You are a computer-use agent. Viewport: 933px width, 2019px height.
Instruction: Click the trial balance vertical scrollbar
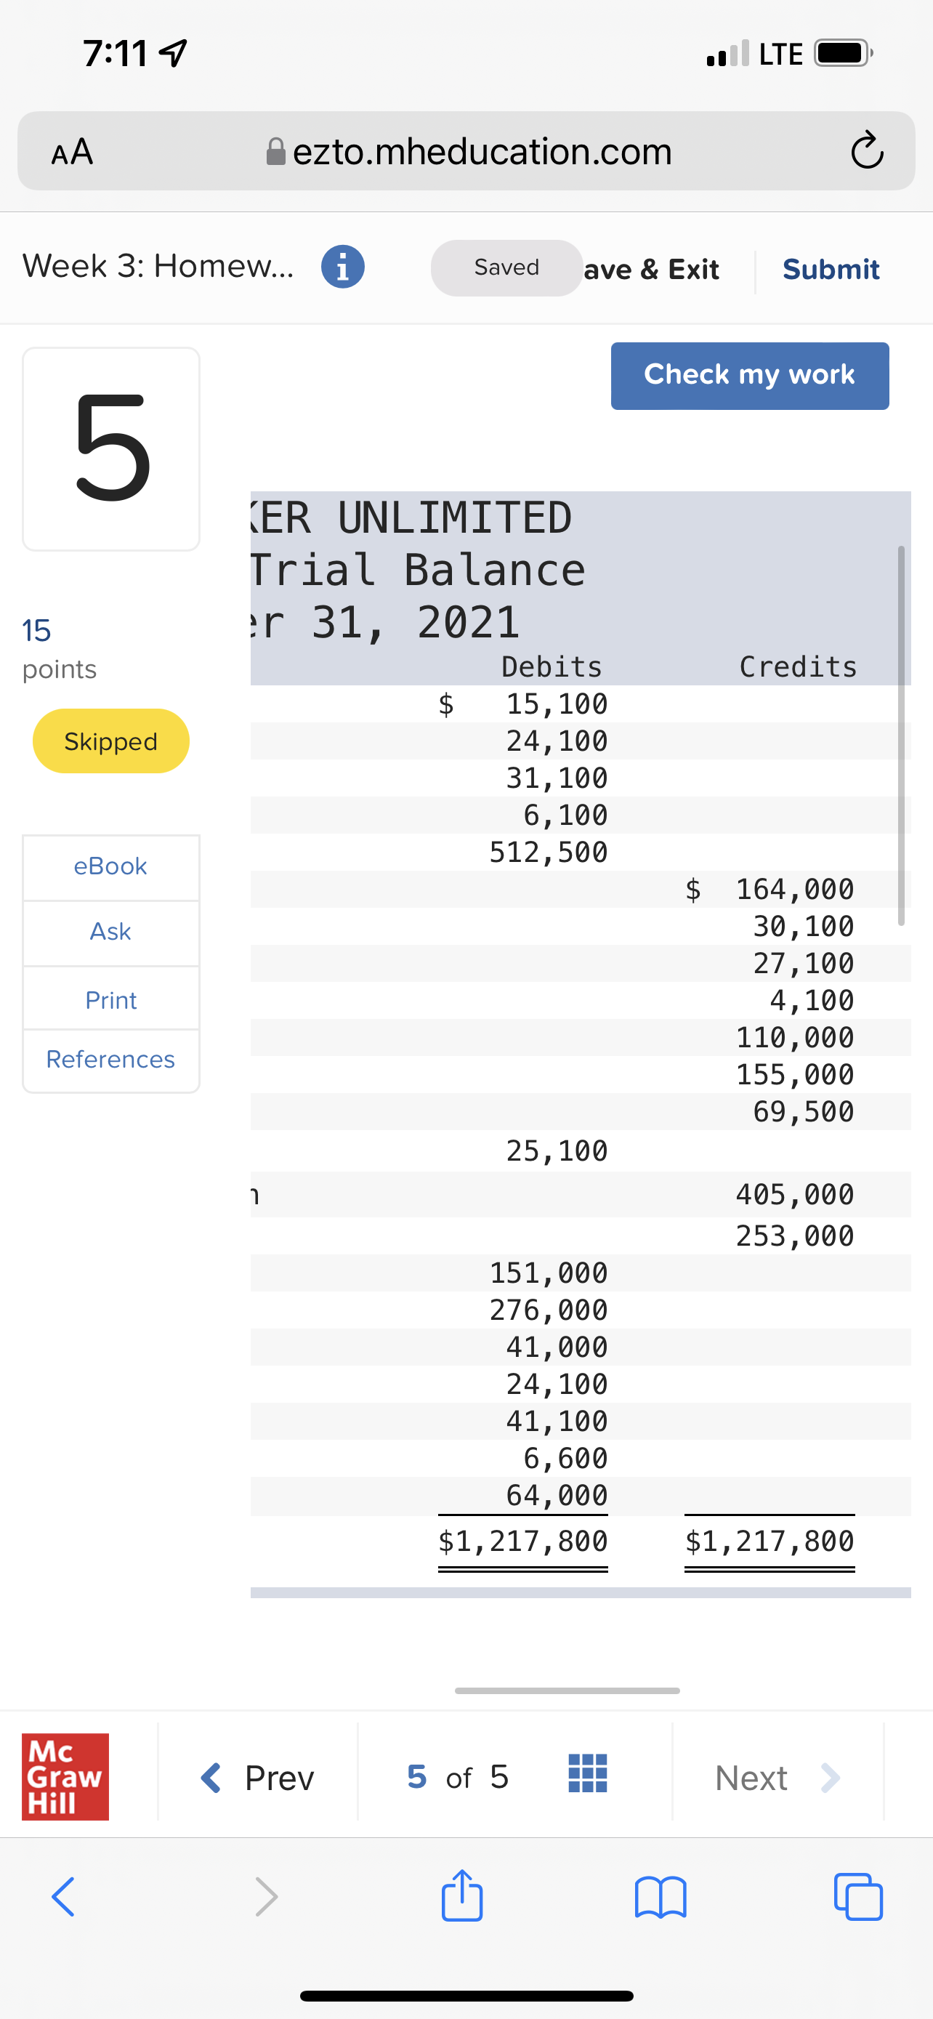901,736
